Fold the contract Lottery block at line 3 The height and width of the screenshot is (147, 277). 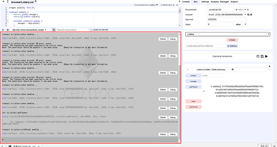(x=8, y=12)
